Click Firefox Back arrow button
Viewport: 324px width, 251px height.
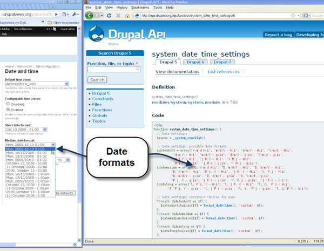(x=89, y=16)
